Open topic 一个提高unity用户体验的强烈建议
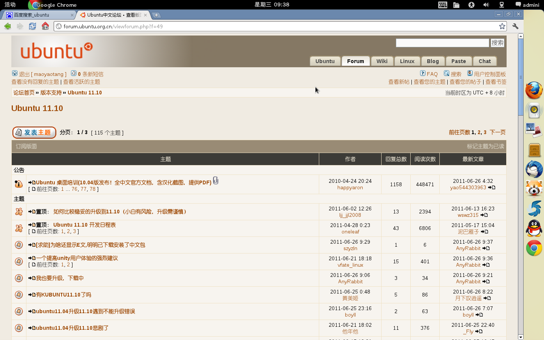544x340 pixels. [77, 258]
